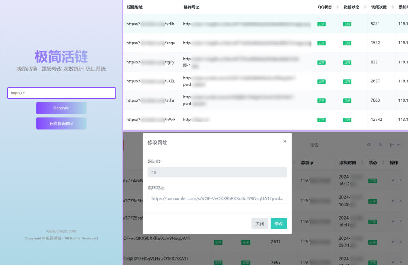
Task: Toggle the 状态 badge on the first lower-table row
Action: tap(373, 180)
